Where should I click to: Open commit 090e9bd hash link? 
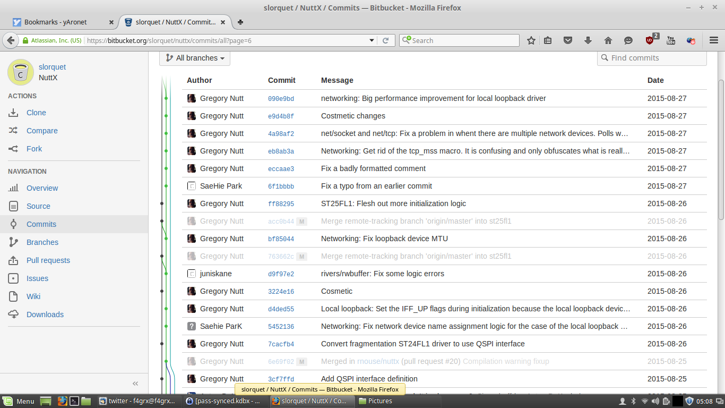click(281, 99)
